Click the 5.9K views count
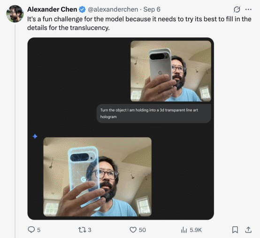 click(x=196, y=230)
